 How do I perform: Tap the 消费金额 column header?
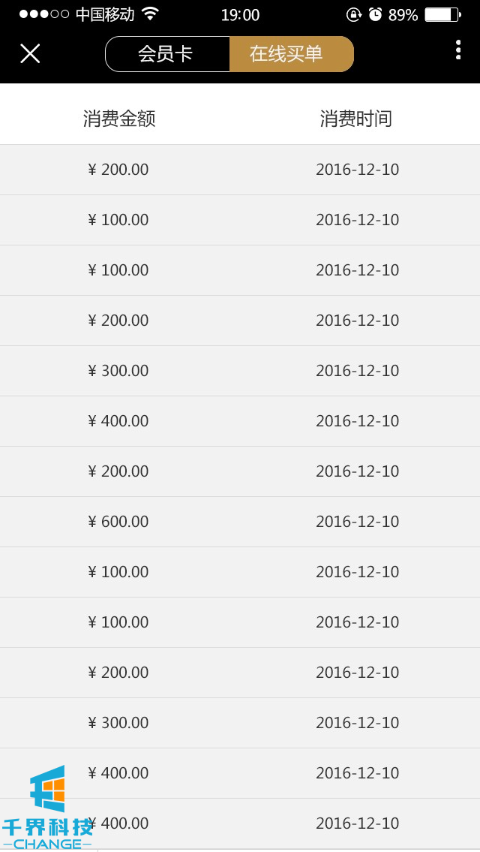coord(119,119)
